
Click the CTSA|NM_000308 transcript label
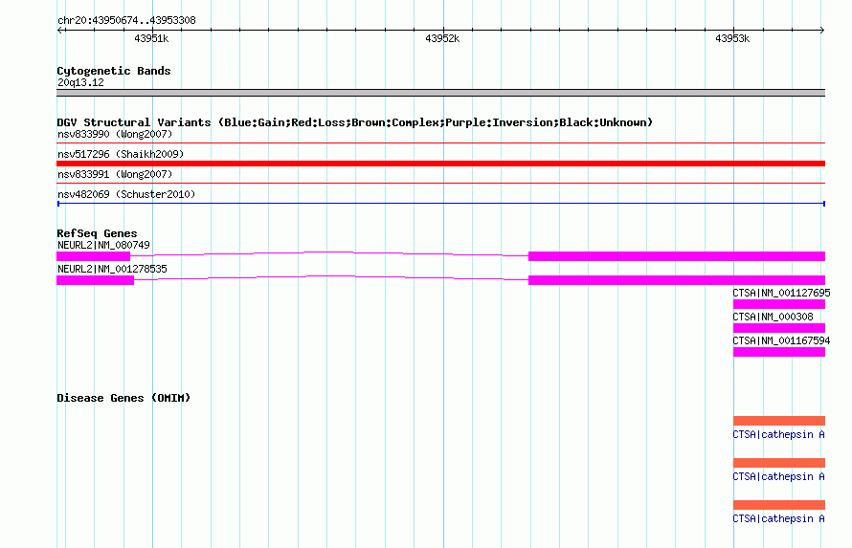tap(773, 317)
